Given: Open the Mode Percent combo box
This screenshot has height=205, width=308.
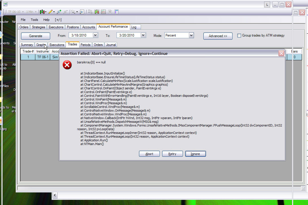Looking at the screenshot, I should [179, 35].
